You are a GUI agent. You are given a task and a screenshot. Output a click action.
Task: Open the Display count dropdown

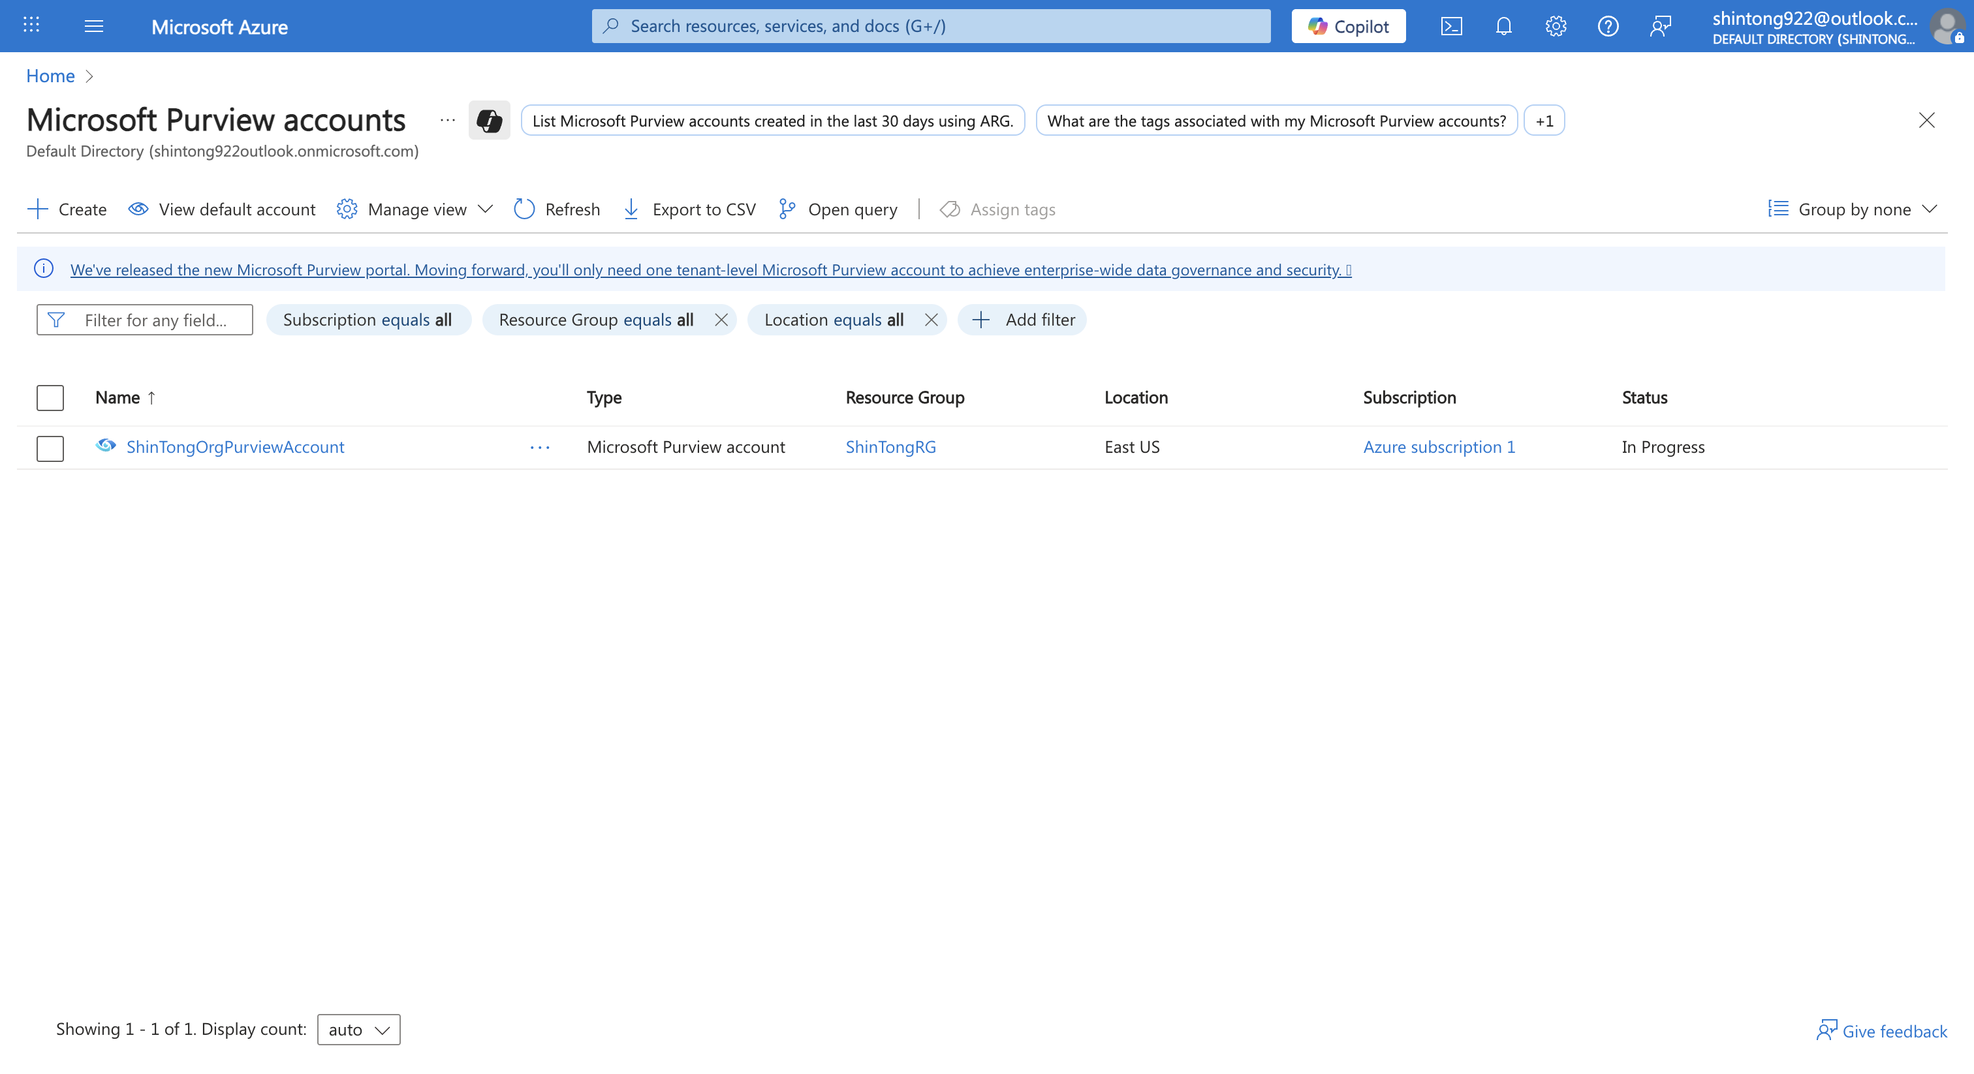(357, 1030)
